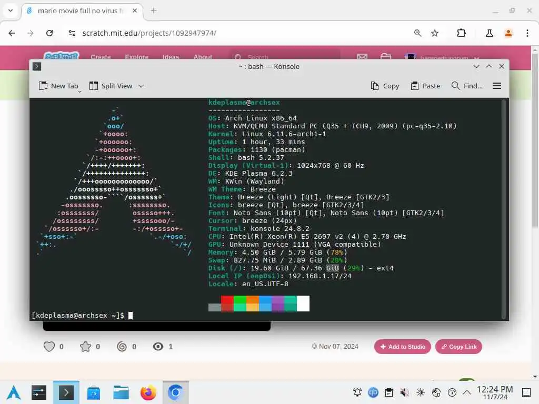The height and width of the screenshot is (404, 539).
Task: Open Scratch My Stuff folder icon
Action: tap(386, 57)
